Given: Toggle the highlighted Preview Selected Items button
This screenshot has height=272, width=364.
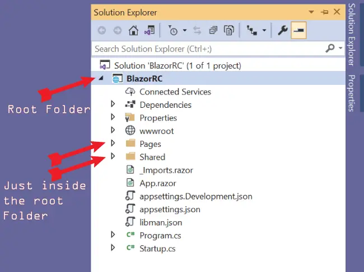Looking at the screenshot, I should click(x=298, y=30).
